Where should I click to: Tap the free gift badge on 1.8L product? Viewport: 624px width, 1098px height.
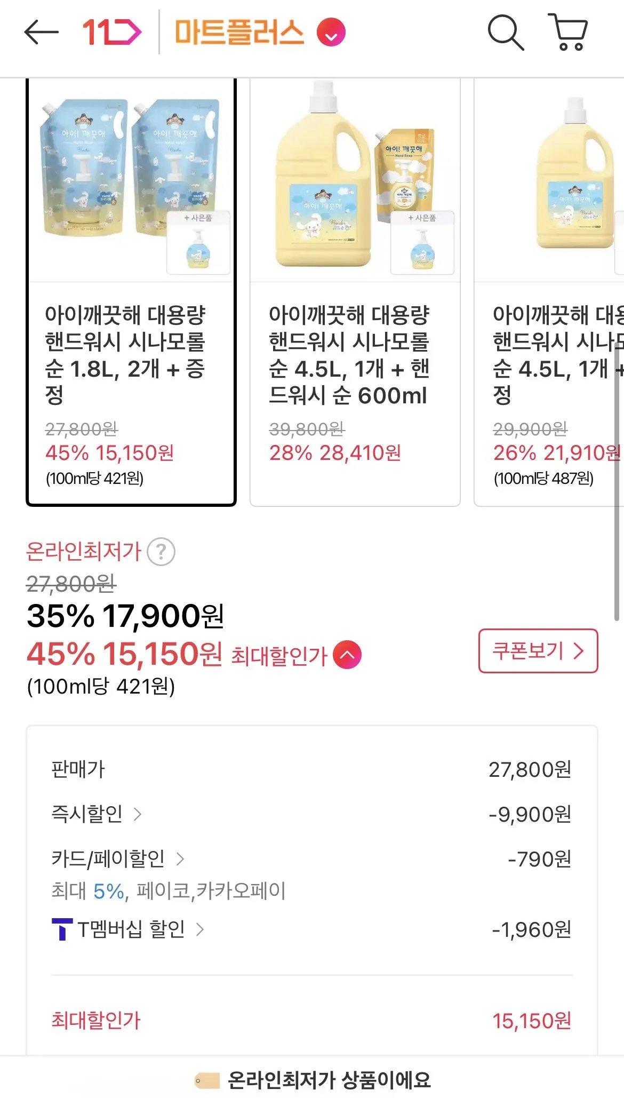coord(198,243)
